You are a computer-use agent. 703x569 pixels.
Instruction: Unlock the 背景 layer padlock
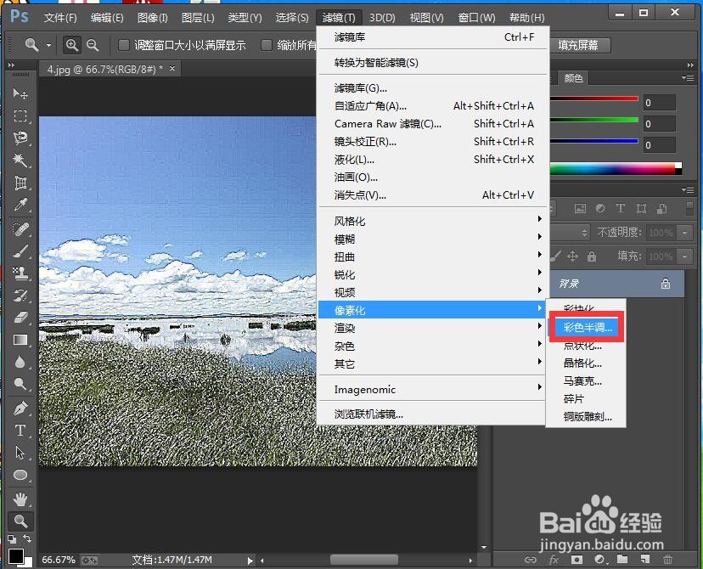(x=665, y=284)
